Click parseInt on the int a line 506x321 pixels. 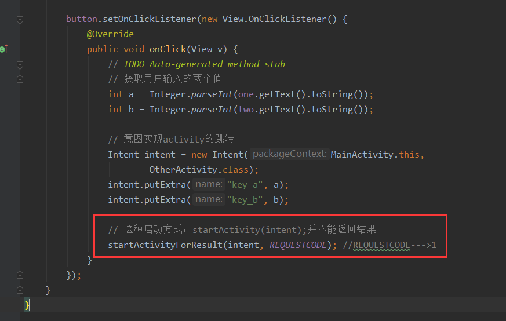coord(212,94)
